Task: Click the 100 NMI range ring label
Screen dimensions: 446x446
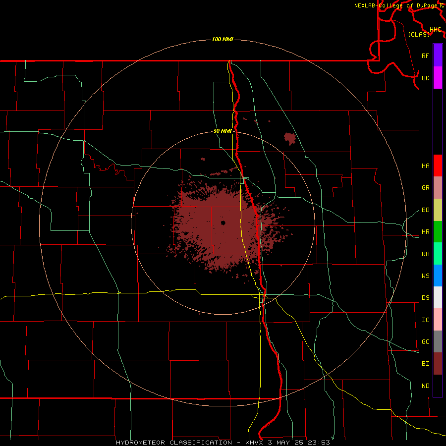Action: [223, 39]
